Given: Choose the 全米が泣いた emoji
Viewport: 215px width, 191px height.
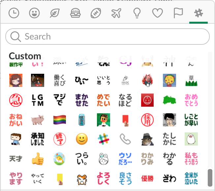Looking at the screenshot, I should pos(191,178).
